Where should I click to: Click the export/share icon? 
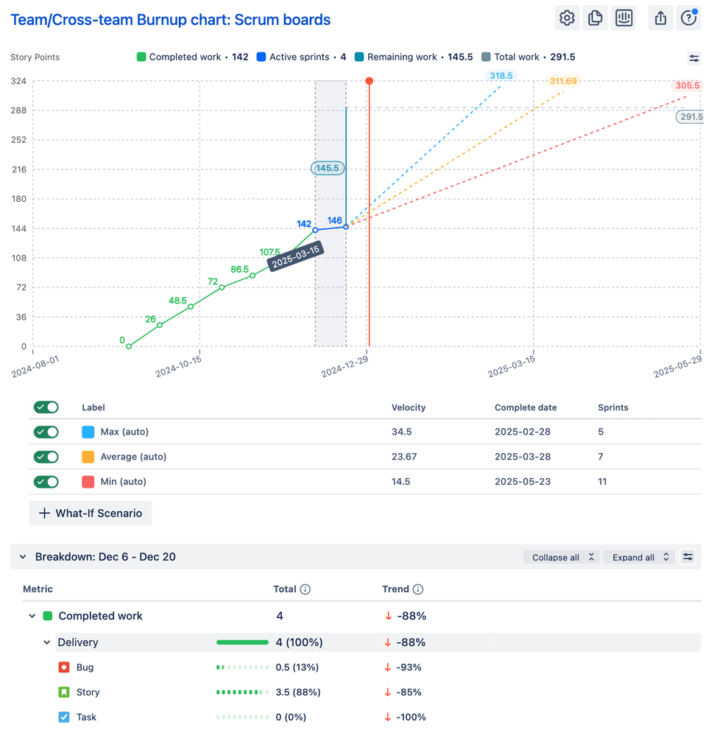660,18
